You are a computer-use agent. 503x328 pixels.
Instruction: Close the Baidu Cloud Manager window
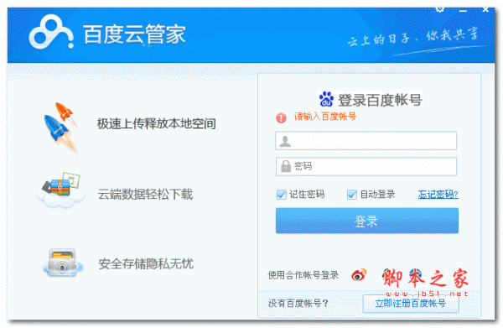click(485, 9)
